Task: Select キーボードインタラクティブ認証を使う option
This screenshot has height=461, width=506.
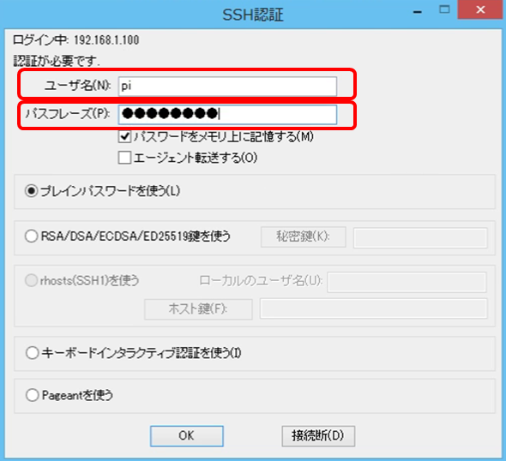Action: tap(32, 353)
